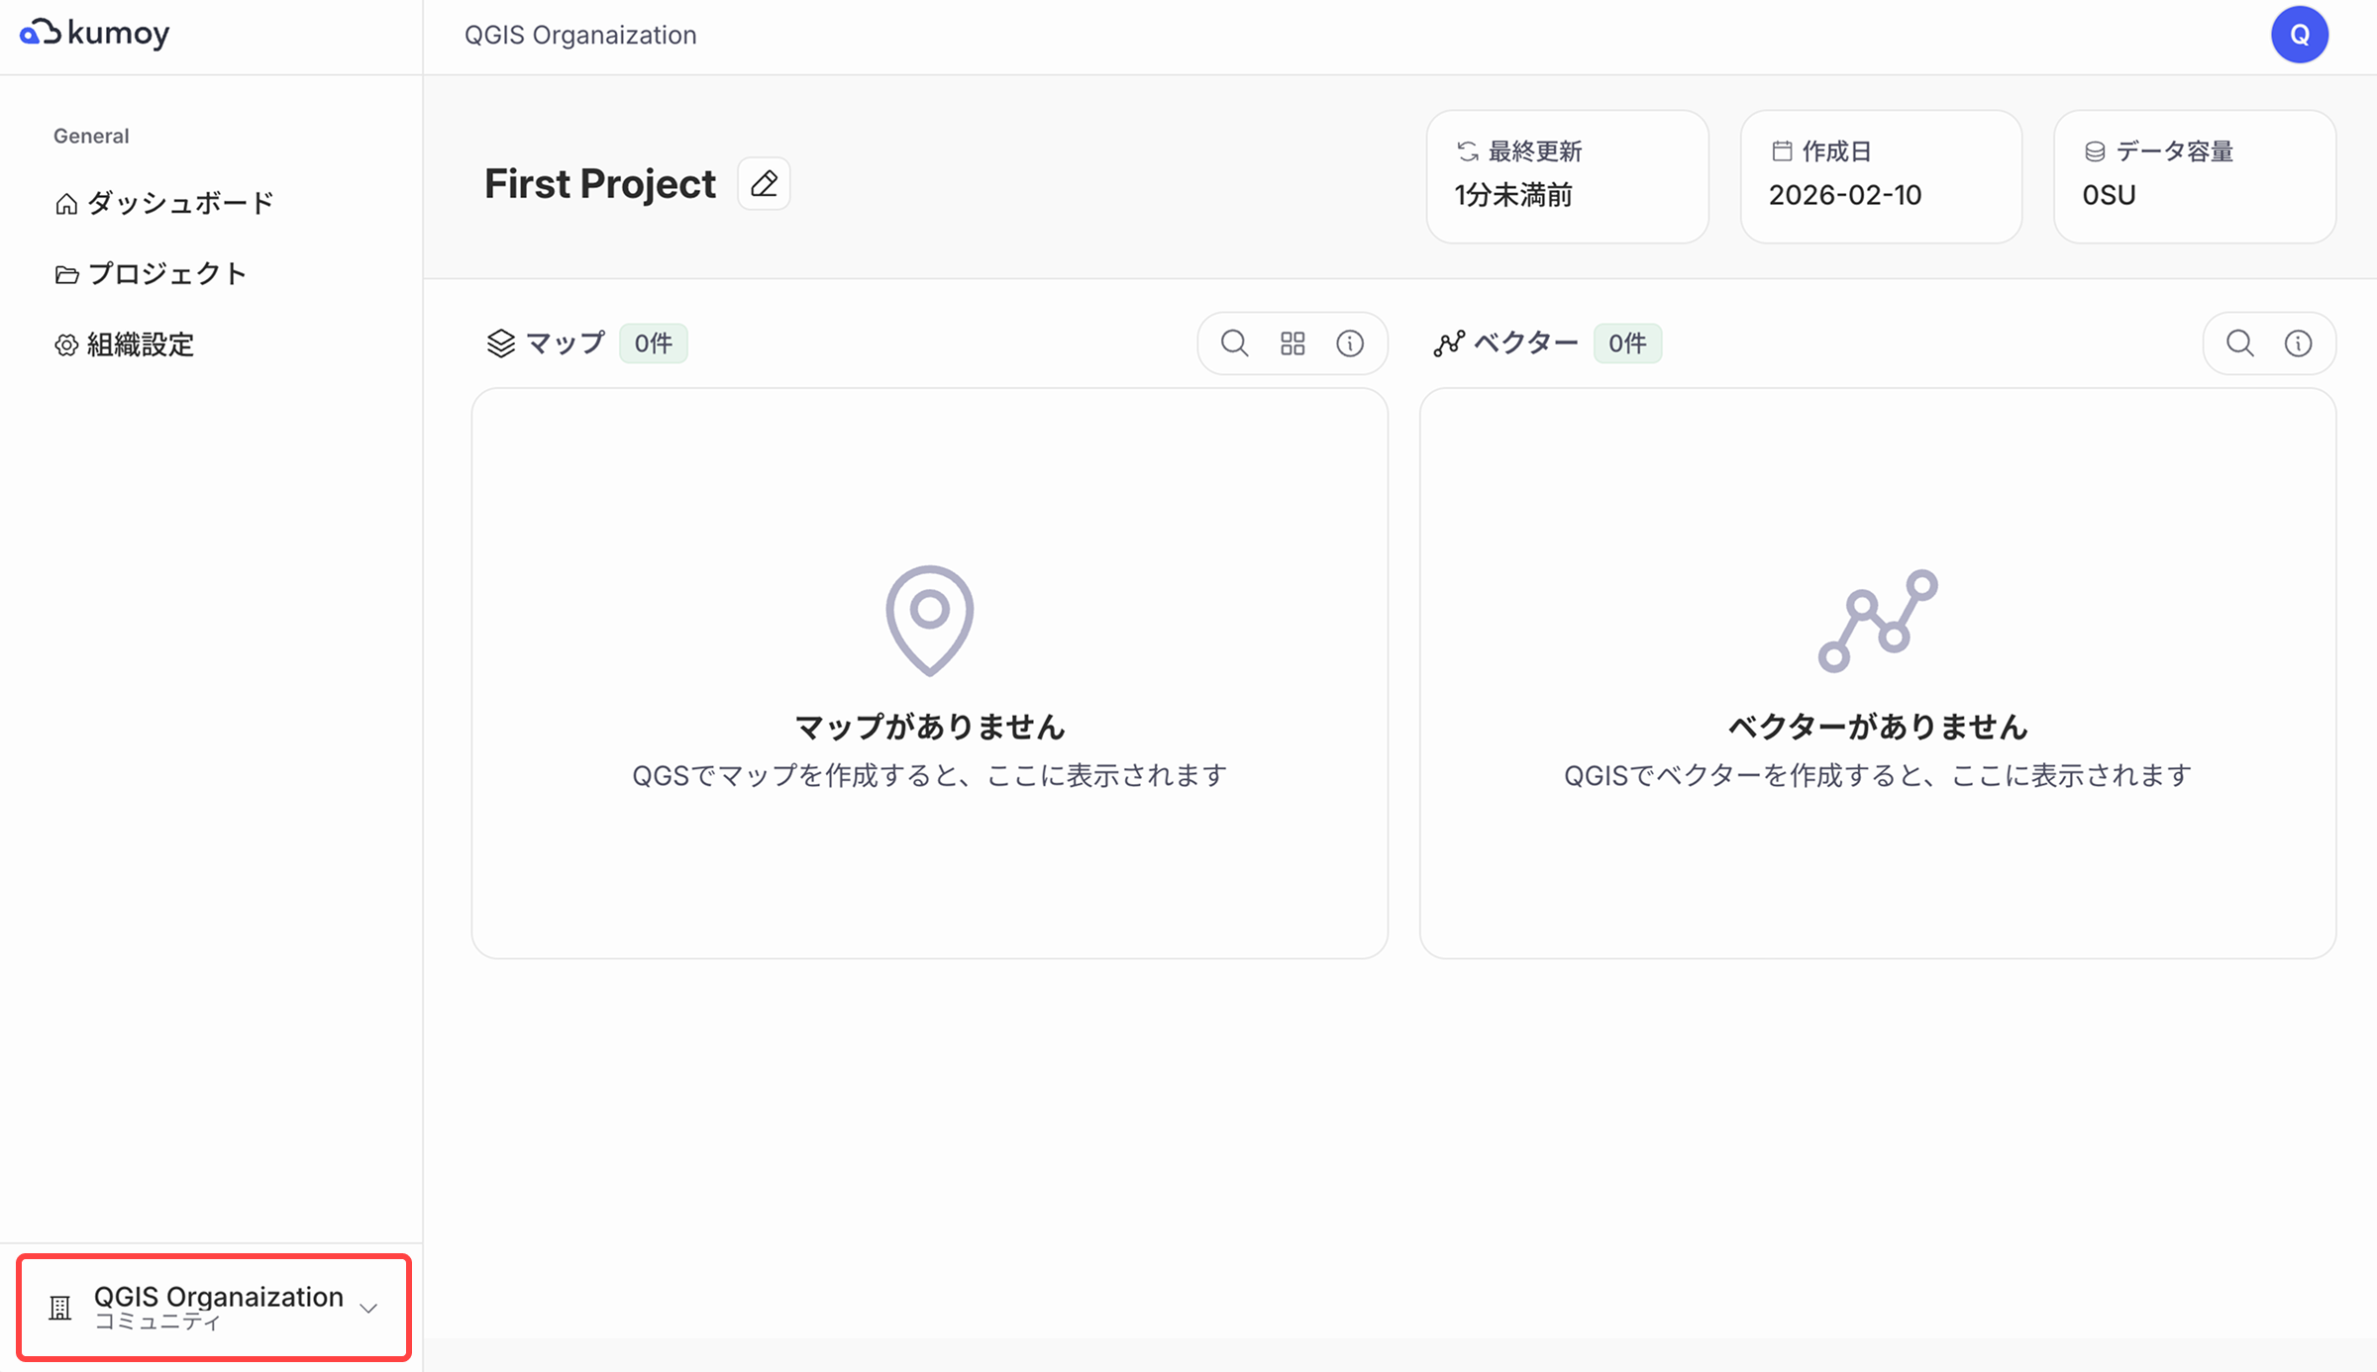2377x1372 pixels.
Task: Go to ダッシュボード in the sidebar
Action: point(164,203)
